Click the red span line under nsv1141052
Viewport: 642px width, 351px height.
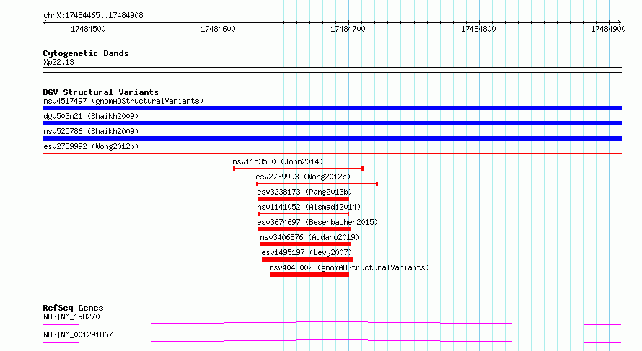point(304,214)
